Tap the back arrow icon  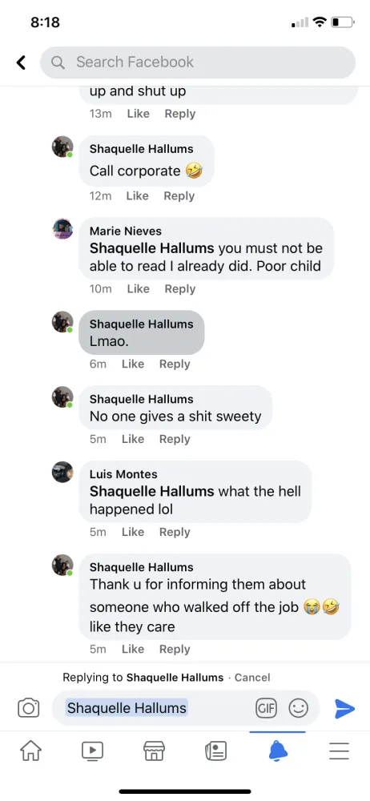21,62
